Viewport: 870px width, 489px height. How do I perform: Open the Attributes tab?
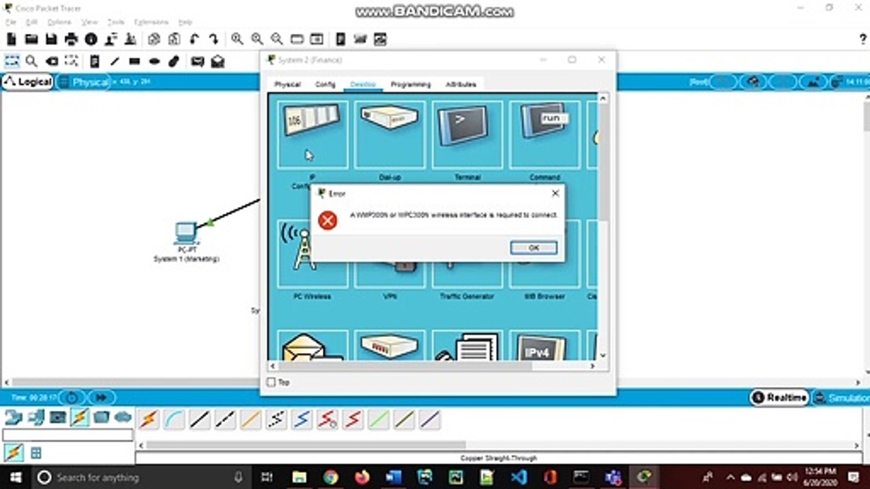[x=461, y=84]
